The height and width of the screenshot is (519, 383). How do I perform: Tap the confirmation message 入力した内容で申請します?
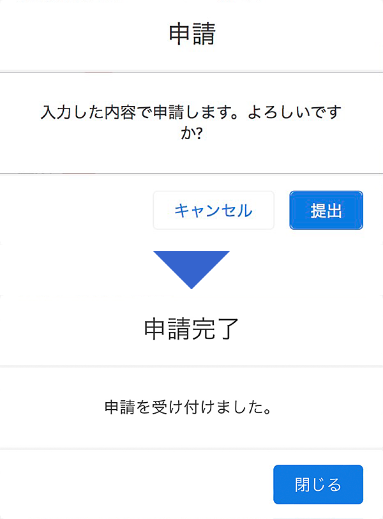click(191, 112)
